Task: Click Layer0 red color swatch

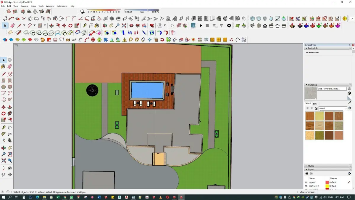Action: 327,183
